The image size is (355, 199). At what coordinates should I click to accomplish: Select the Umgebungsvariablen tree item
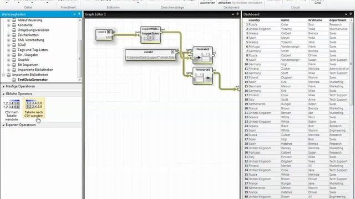coord(33,30)
